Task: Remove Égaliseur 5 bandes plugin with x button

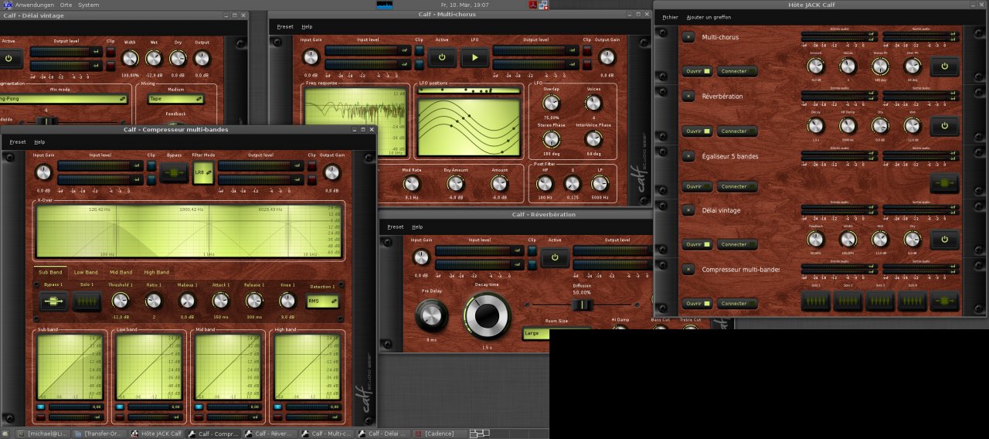Action: pyautogui.click(x=689, y=156)
